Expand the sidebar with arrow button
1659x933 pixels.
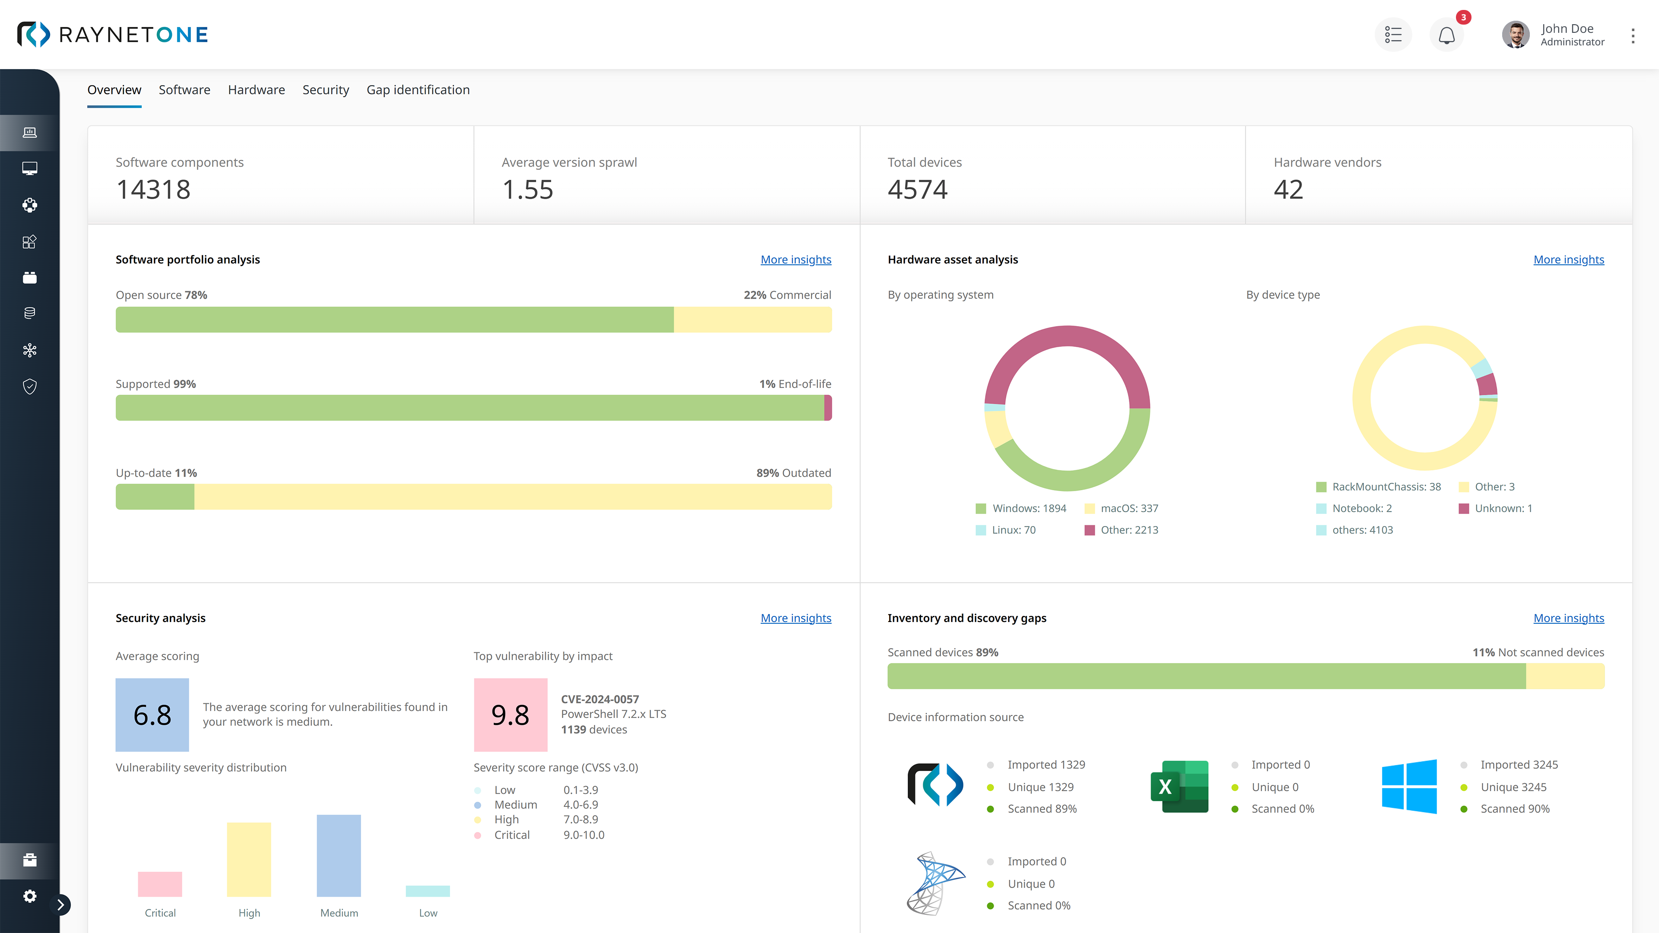[x=60, y=904]
